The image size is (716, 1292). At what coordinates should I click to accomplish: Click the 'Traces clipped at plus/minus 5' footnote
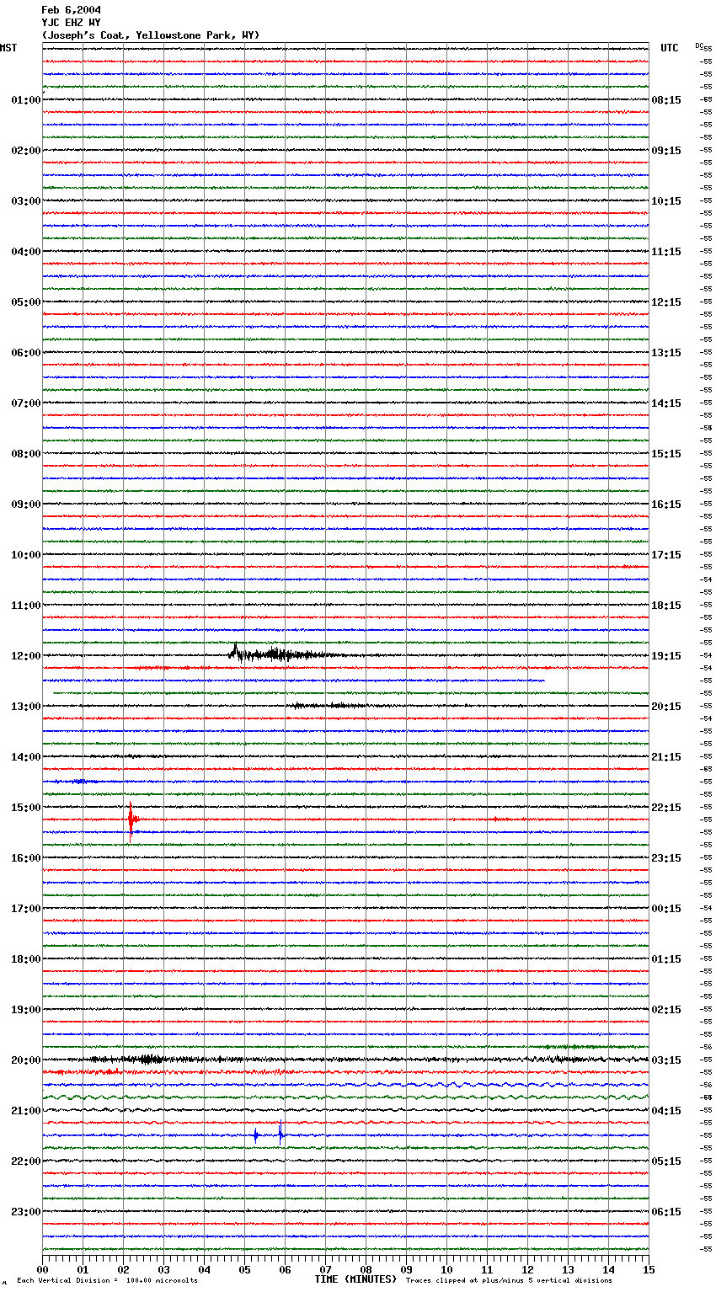(509, 1280)
